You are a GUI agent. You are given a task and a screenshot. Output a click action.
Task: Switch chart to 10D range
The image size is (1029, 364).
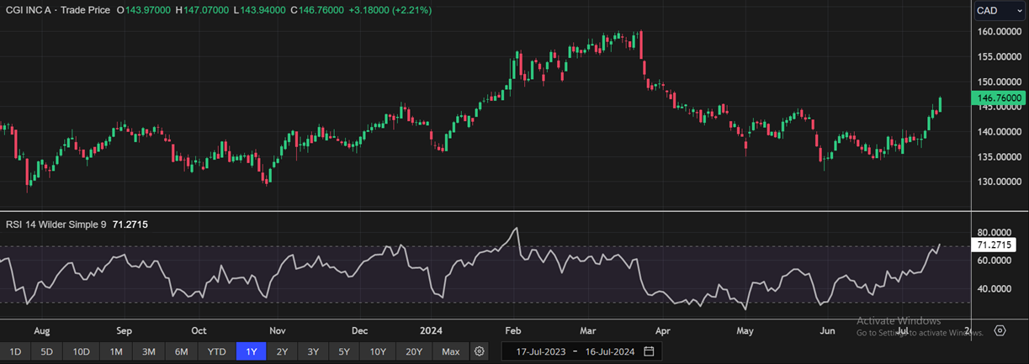[81, 351]
